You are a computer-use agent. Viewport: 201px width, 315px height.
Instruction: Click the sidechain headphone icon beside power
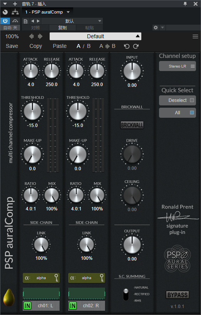[15, 21]
